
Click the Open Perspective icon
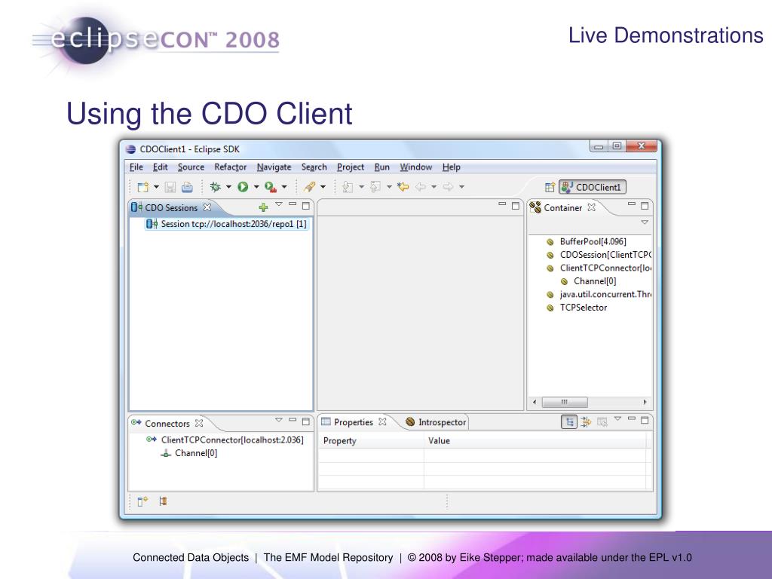coord(550,187)
